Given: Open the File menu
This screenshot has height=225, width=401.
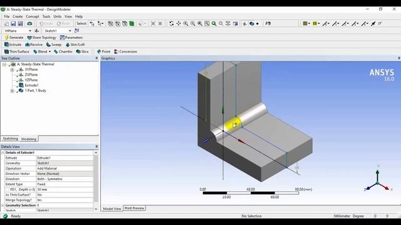Looking at the screenshot, I should (7, 16).
